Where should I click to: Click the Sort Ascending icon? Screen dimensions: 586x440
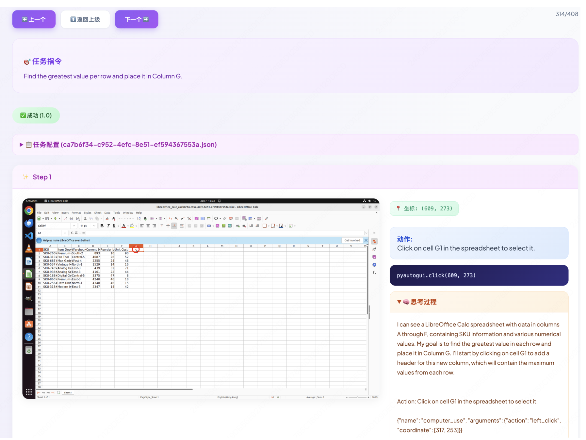176,219
